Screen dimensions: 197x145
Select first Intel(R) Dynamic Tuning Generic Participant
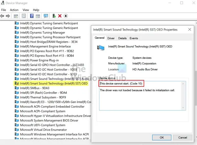pos(46,23)
